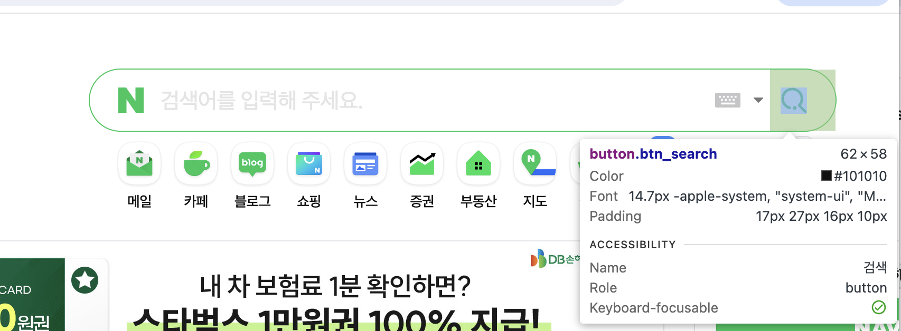This screenshot has width=901, height=331.
Task: Click the 뉴스 text label
Action: (x=365, y=201)
